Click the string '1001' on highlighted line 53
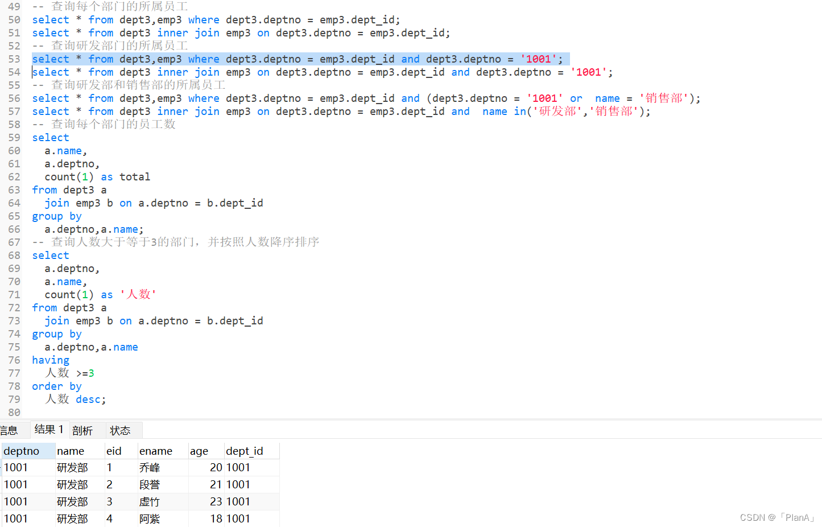Viewport: 822px width, 527px height. pyautogui.click(x=539, y=59)
